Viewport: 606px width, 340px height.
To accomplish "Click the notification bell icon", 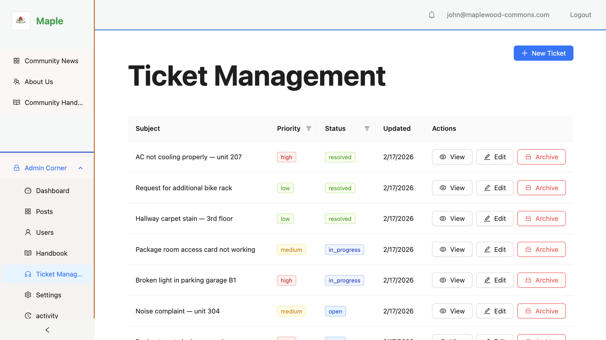I will [432, 15].
